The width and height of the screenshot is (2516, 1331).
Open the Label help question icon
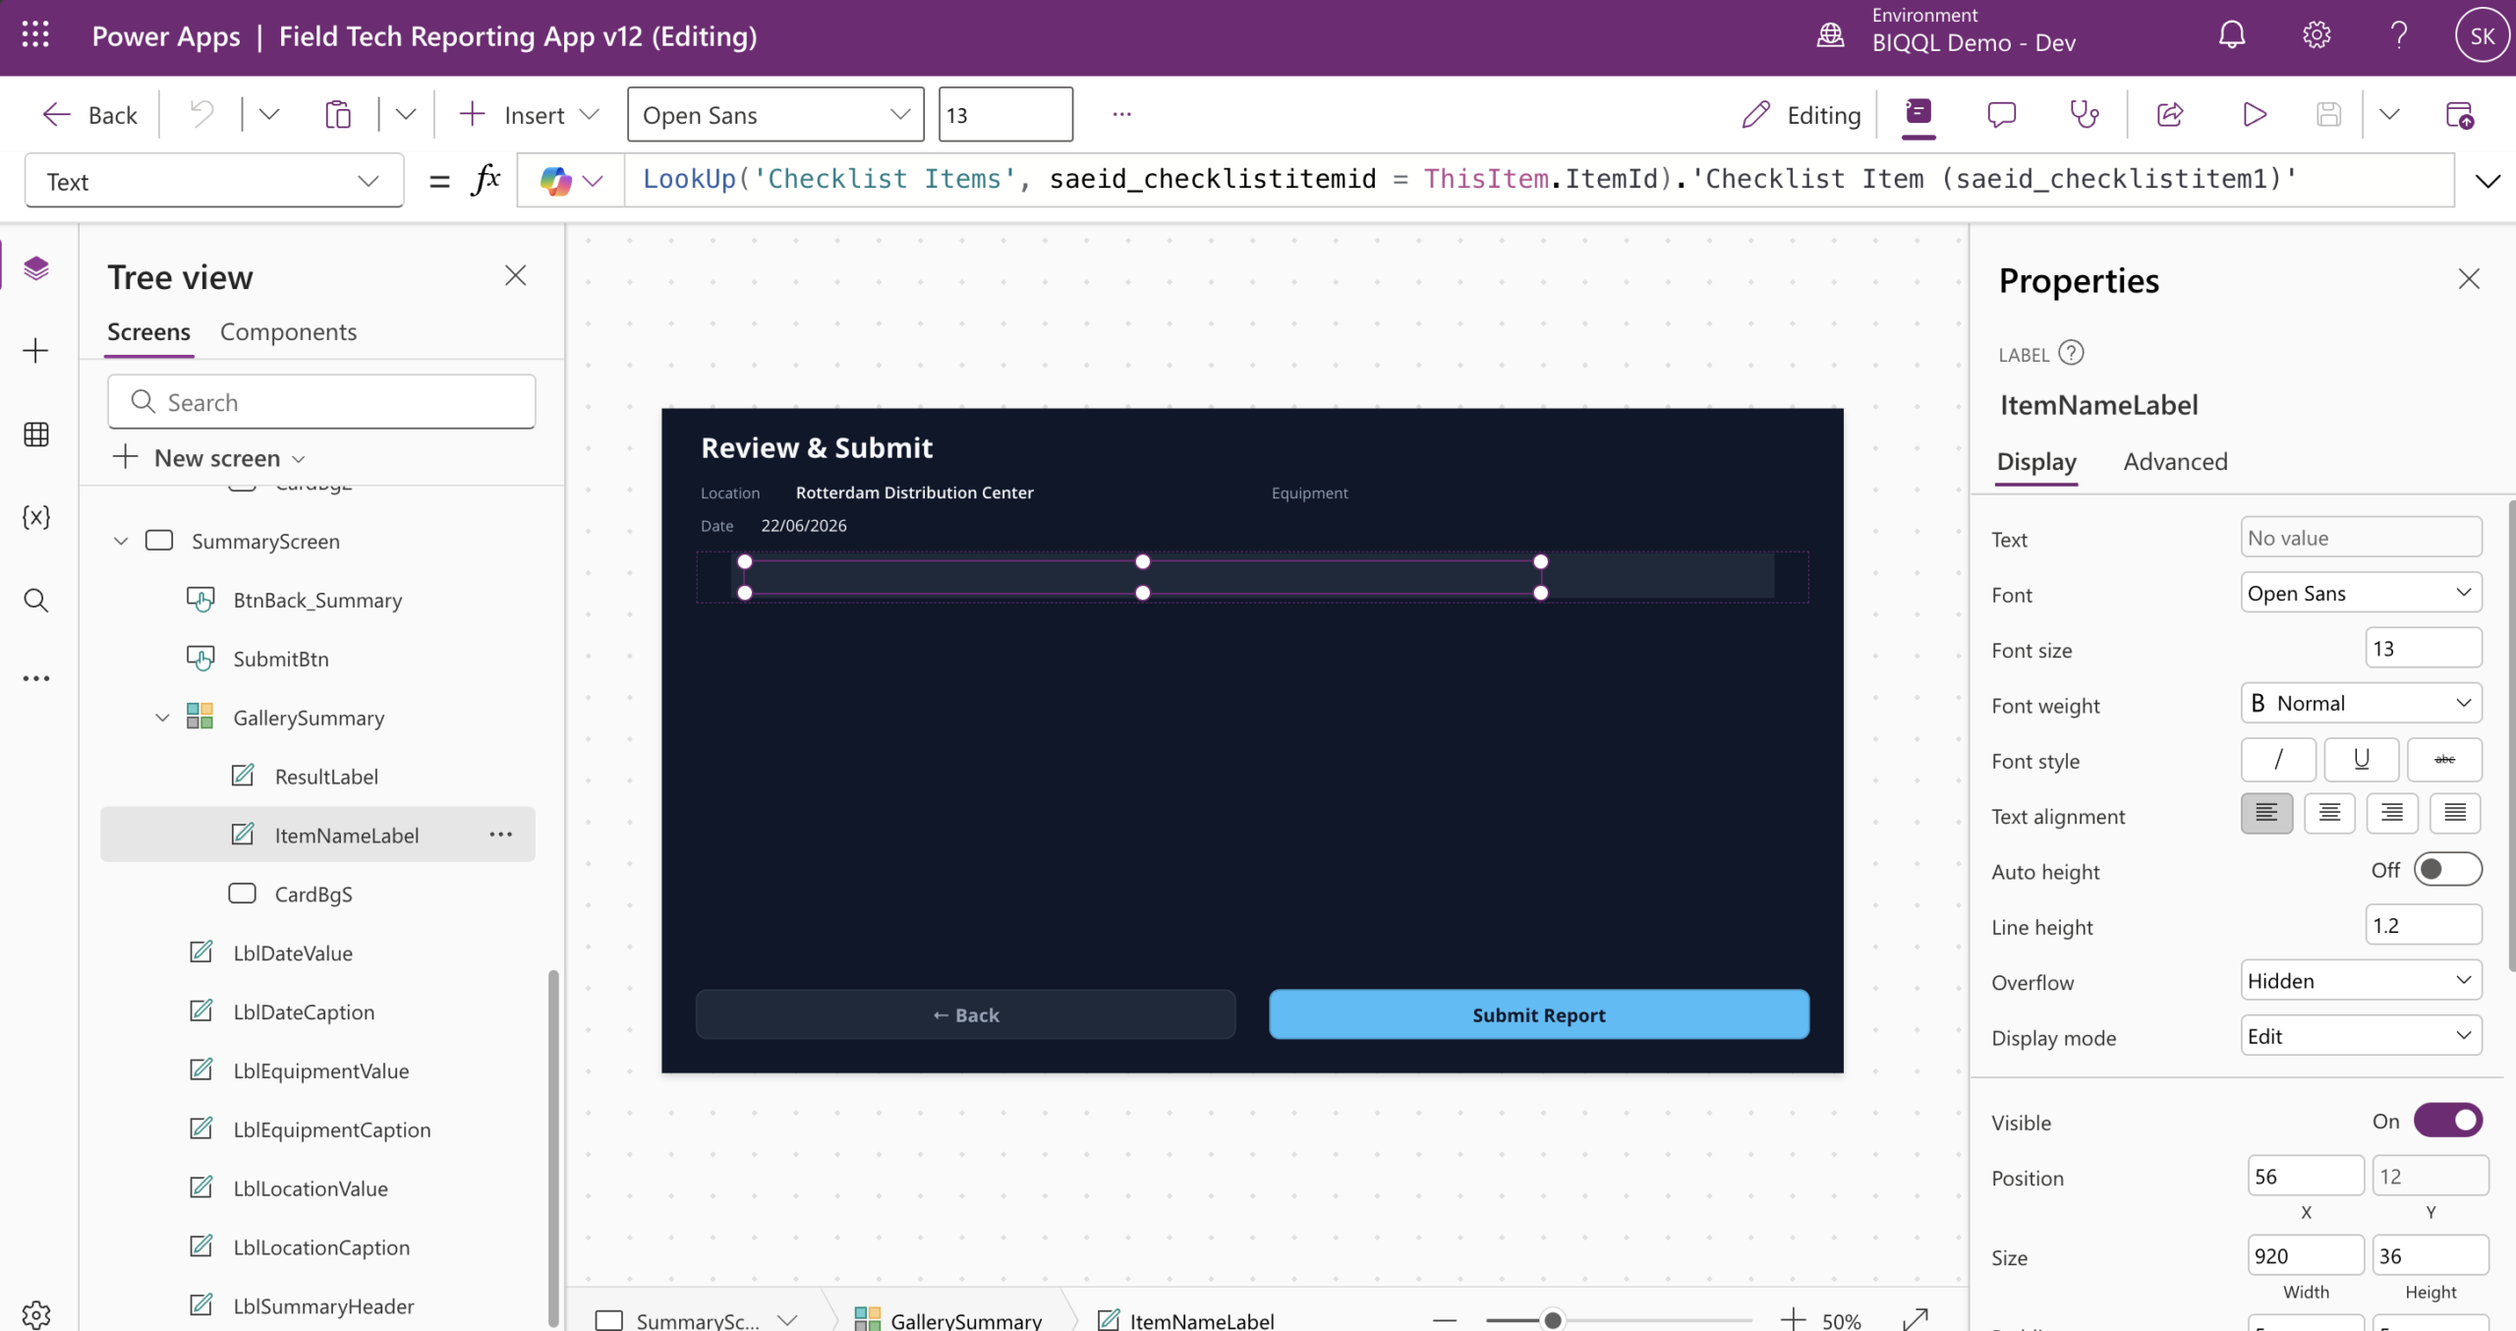(2071, 353)
